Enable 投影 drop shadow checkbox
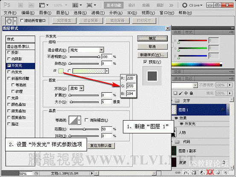236x177 pixels. [9, 52]
